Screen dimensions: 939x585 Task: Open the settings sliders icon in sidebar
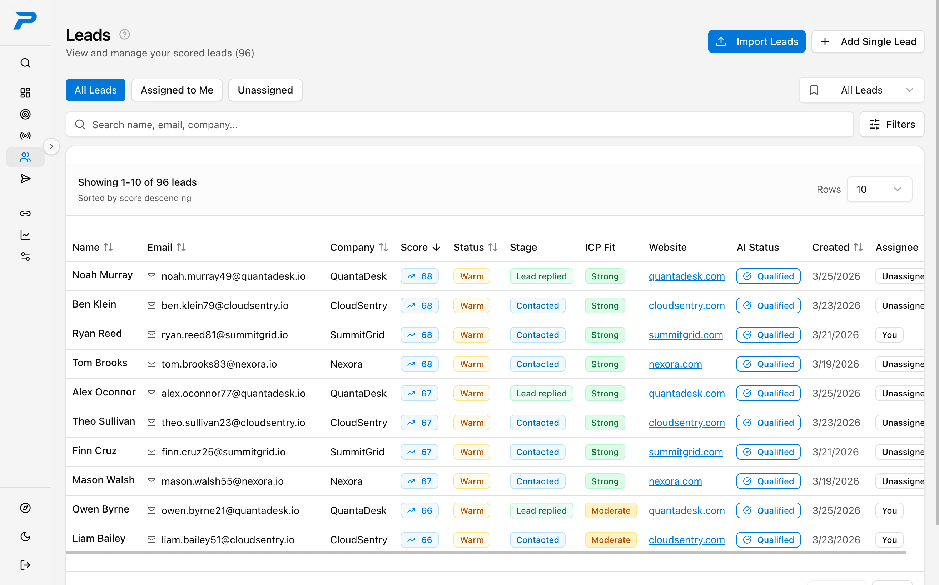click(x=25, y=256)
